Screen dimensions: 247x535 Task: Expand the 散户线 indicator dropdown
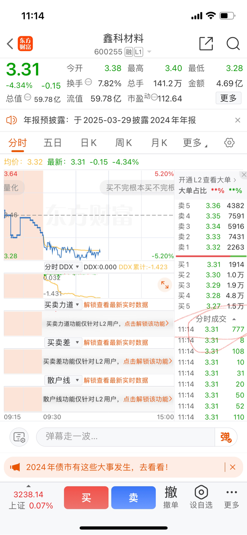click(x=62, y=380)
